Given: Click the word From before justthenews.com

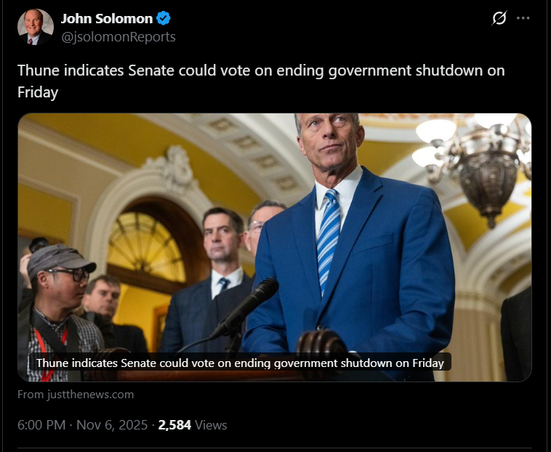Looking at the screenshot, I should coord(31,395).
